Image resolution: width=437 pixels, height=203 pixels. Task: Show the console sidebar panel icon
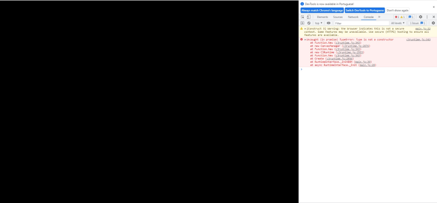pyautogui.click(x=303, y=23)
